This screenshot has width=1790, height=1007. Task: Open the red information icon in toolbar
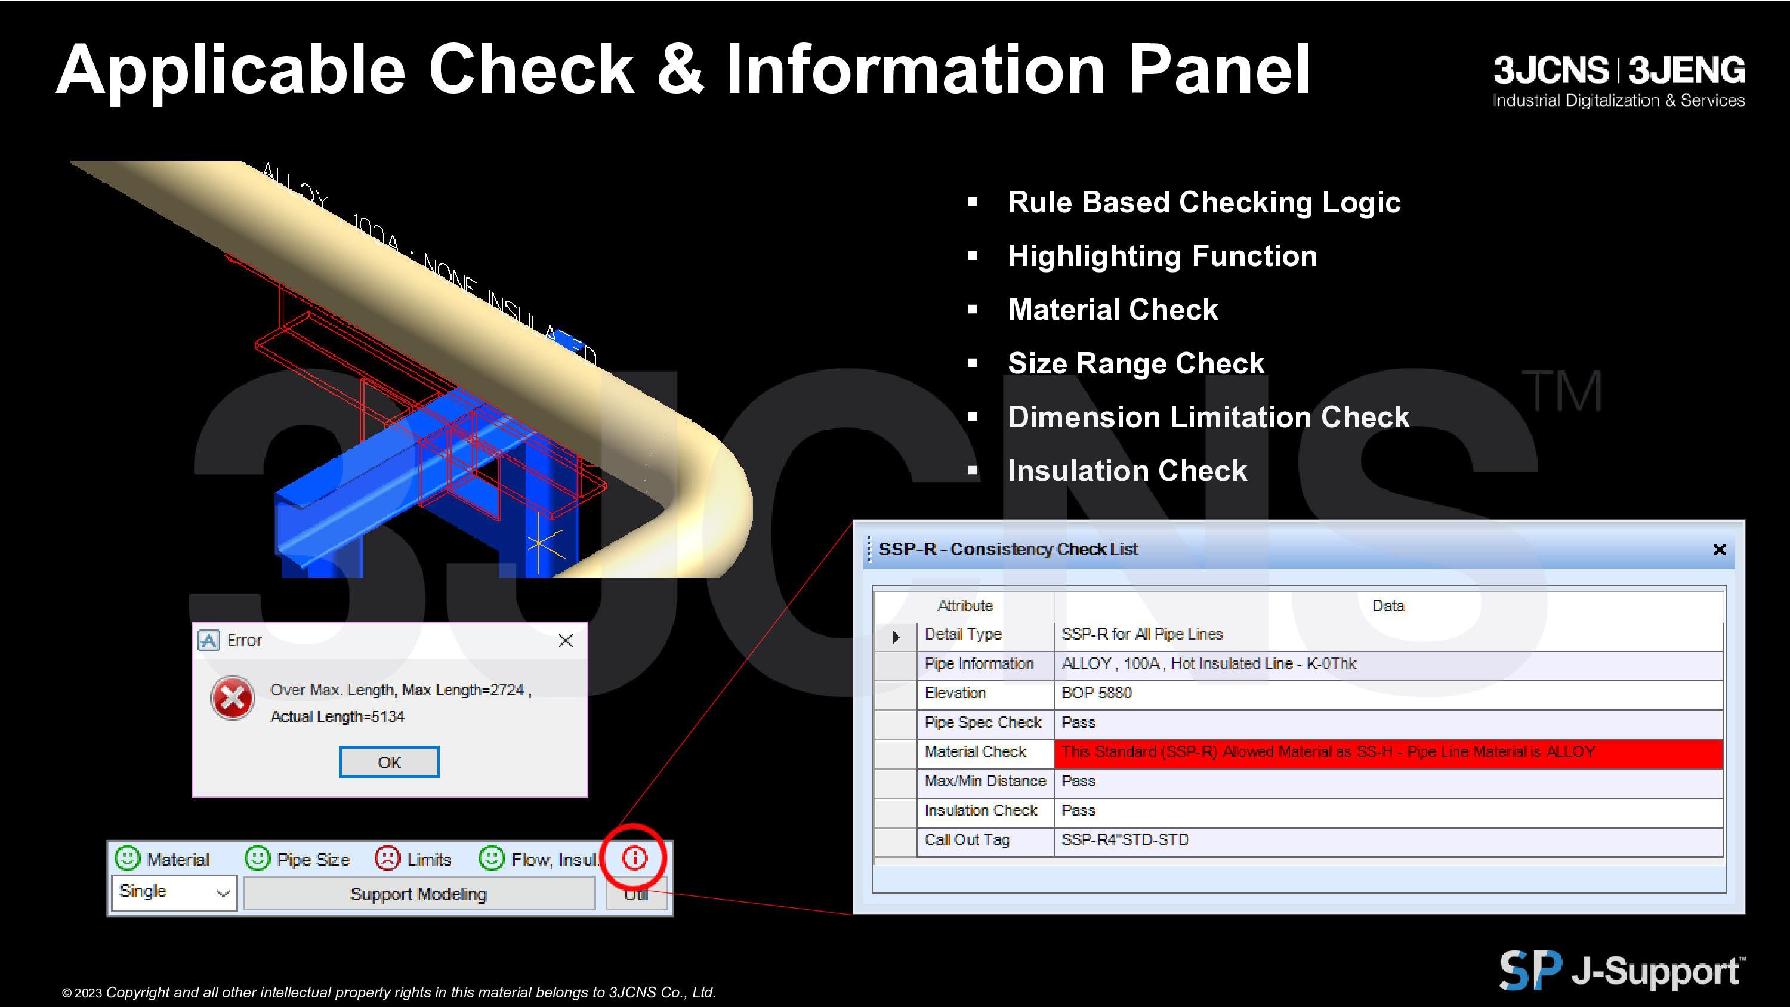click(634, 858)
